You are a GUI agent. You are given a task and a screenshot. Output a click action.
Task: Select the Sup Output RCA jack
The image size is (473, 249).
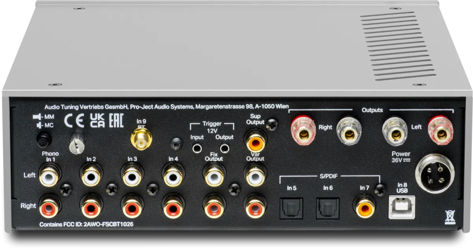click(x=255, y=139)
